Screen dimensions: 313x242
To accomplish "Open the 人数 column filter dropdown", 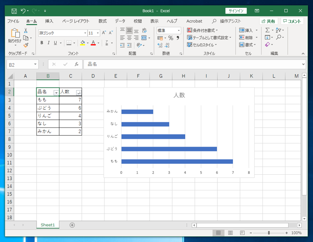I will point(79,93).
